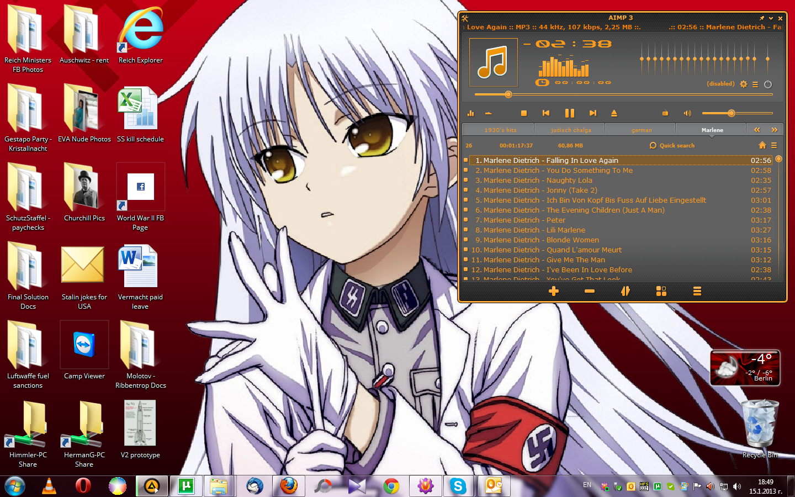Stop the current track in AIMP
This screenshot has height=497, width=795.
pyautogui.click(x=524, y=113)
